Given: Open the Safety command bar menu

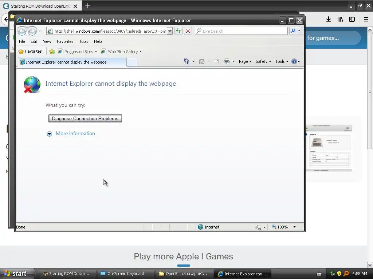Looking at the screenshot, I should (x=263, y=61).
